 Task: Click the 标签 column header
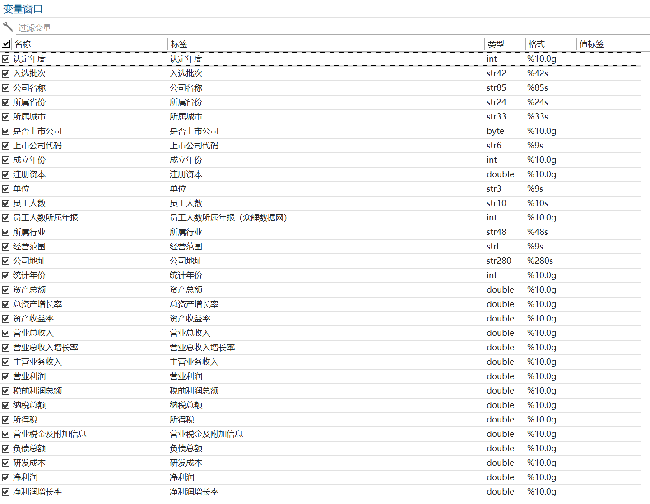coord(179,44)
